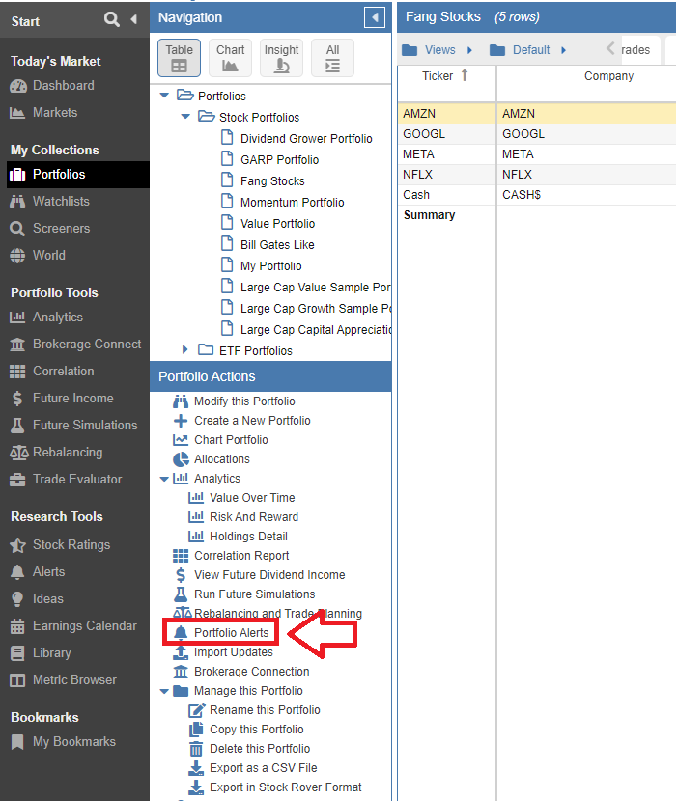Collapse the Analytics action group
Viewport: 678px width, 801px height.
click(x=164, y=479)
